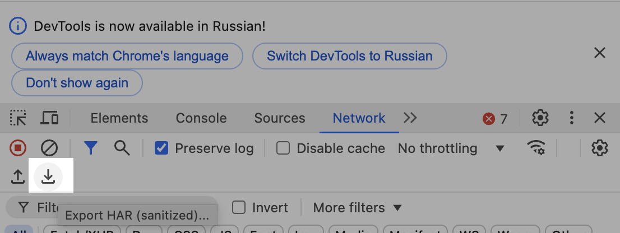Click the network Filter input field

(x=112, y=207)
